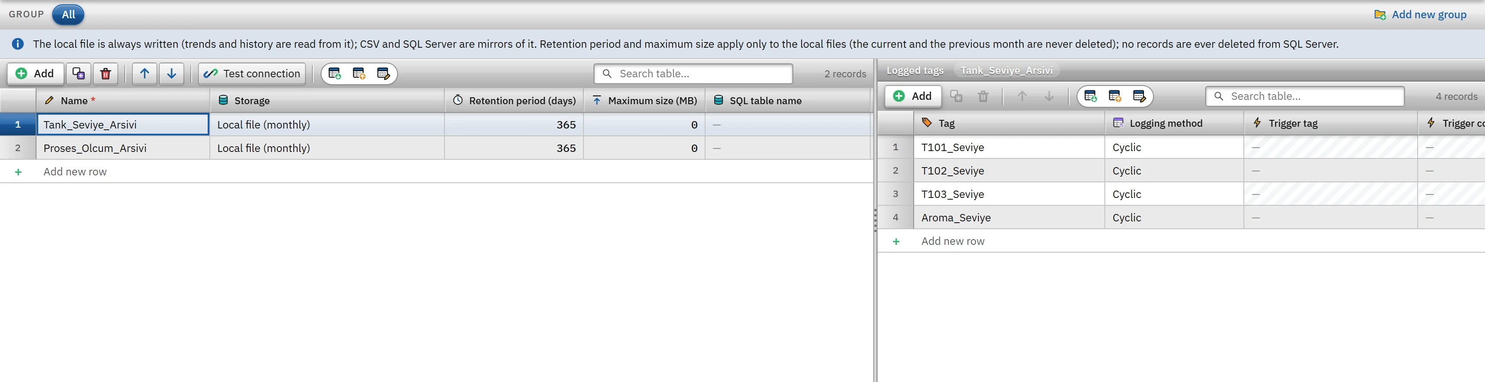
Task: Import table data in the Logged tags toolbar
Action: pyautogui.click(x=1090, y=96)
